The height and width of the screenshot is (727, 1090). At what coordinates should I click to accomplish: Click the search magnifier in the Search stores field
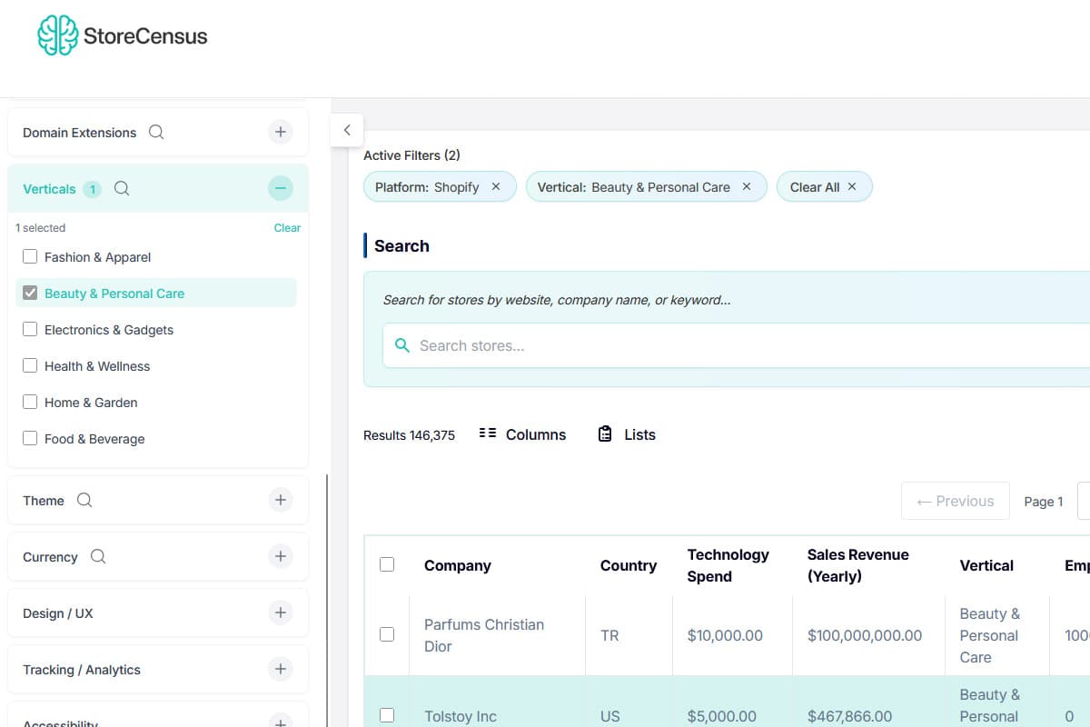click(x=402, y=346)
